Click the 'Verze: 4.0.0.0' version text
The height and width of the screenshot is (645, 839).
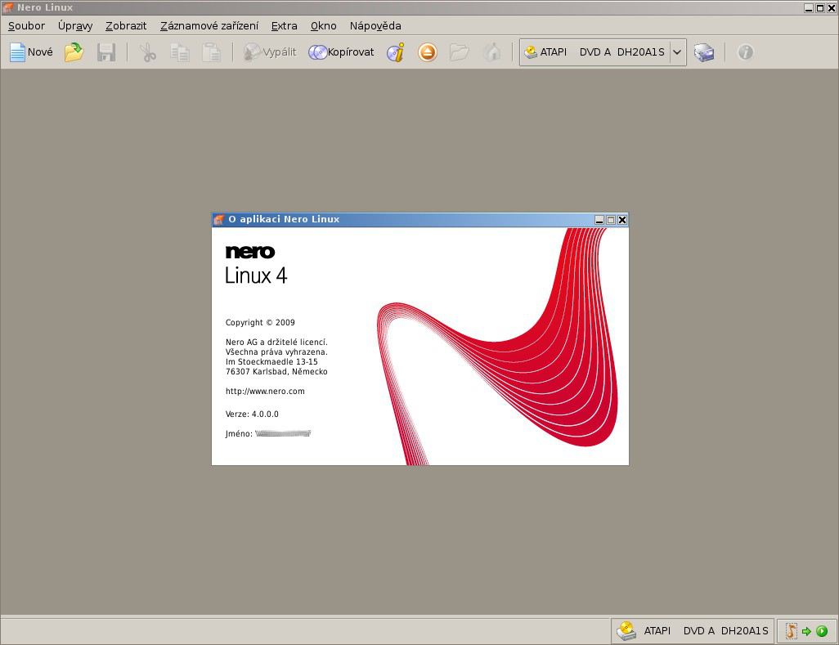[x=252, y=414]
